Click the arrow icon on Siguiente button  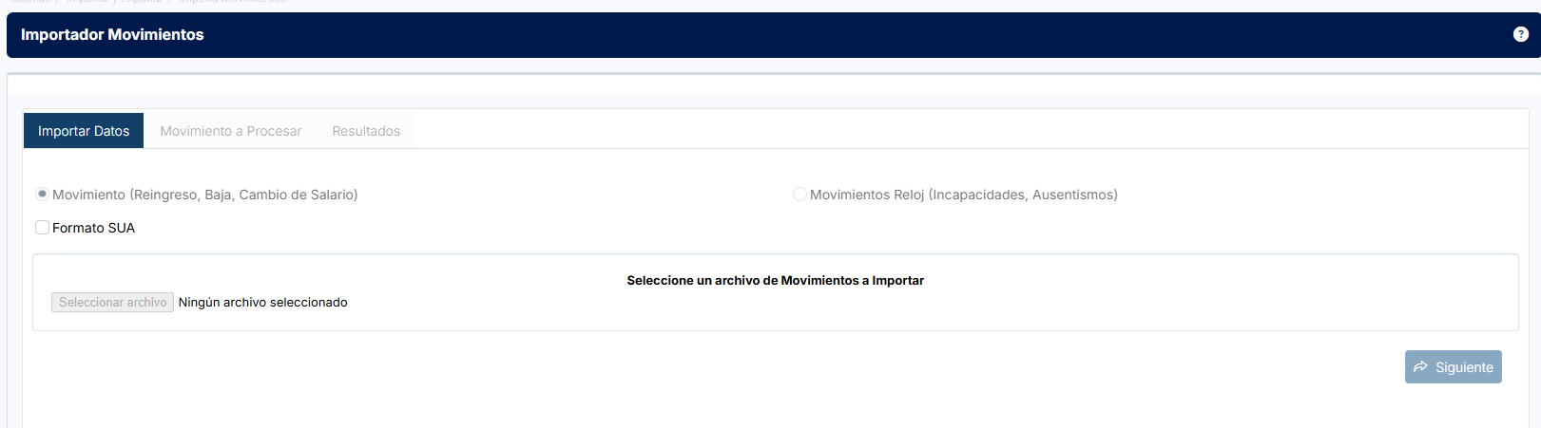[1421, 367]
